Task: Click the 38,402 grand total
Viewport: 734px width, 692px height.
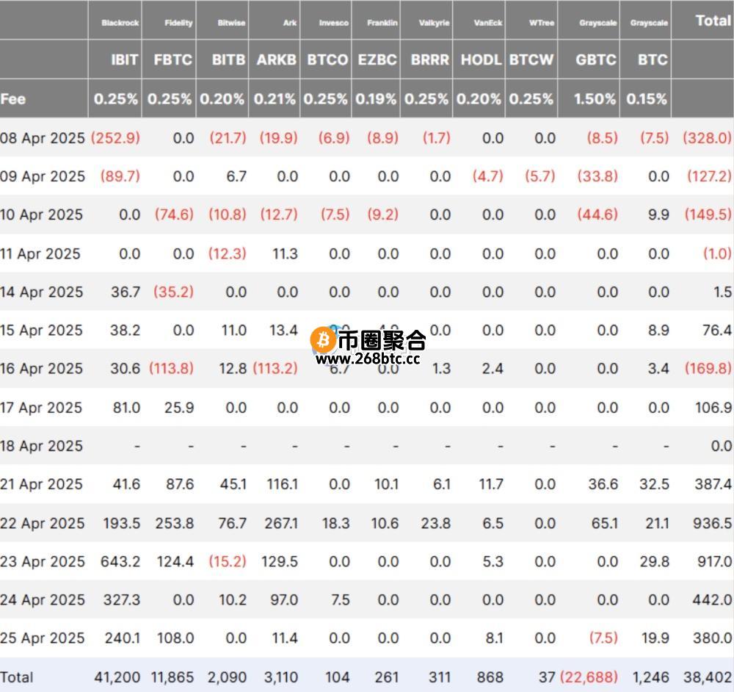Action: click(x=708, y=677)
